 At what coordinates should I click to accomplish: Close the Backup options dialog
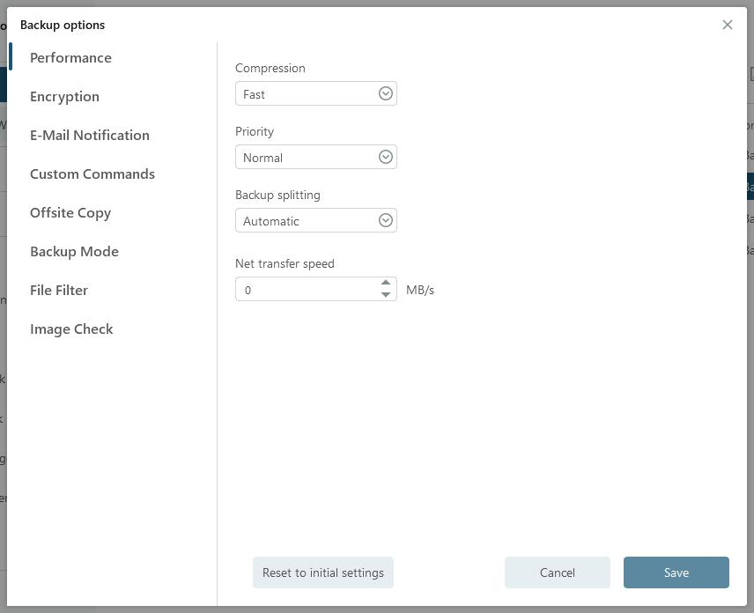[x=727, y=25]
